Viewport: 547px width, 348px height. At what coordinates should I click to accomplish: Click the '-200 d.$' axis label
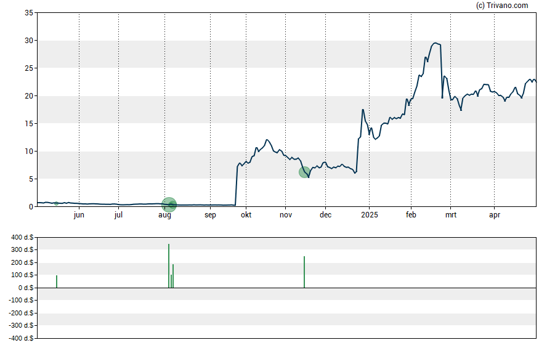coord(22,313)
